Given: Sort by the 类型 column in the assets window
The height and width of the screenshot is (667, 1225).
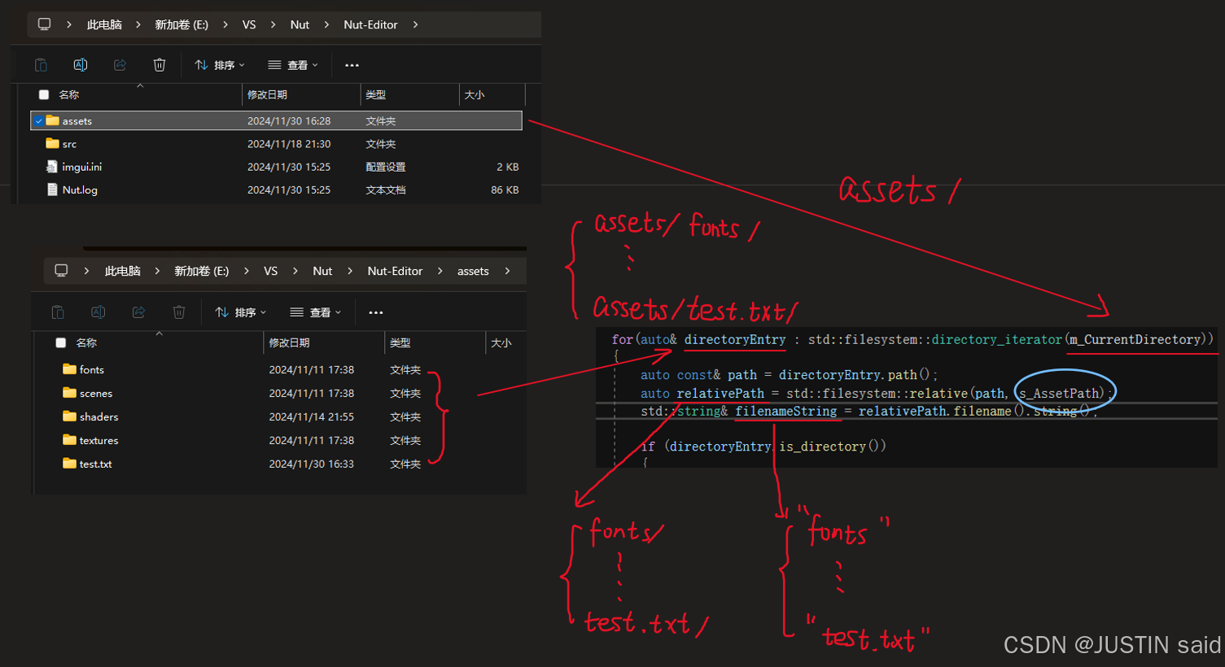Looking at the screenshot, I should coord(400,343).
